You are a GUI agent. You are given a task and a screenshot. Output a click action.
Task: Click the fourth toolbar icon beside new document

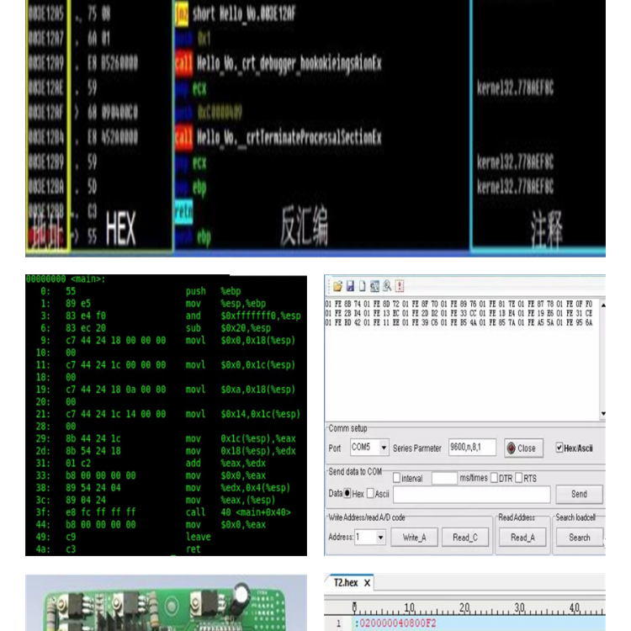(374, 286)
